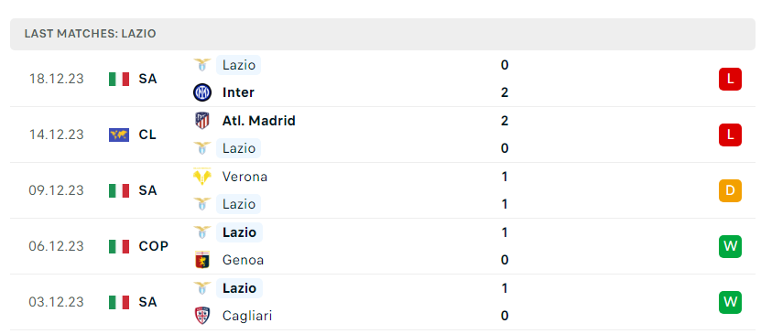Click the red L badge for Inter match

(x=730, y=79)
